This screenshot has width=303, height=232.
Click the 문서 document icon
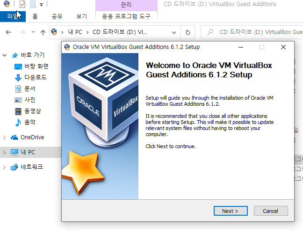pyautogui.click(x=18, y=89)
